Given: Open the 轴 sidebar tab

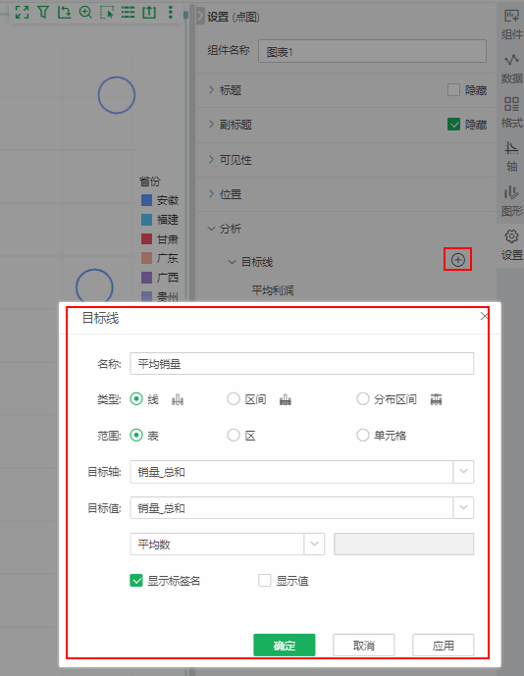Looking at the screenshot, I should pos(511,157).
